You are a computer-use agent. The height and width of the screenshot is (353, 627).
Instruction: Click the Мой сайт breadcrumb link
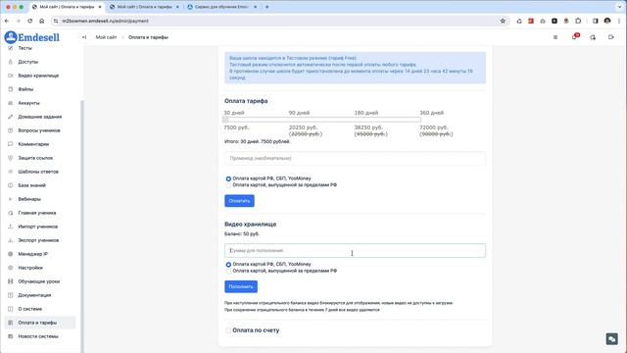[x=106, y=37]
